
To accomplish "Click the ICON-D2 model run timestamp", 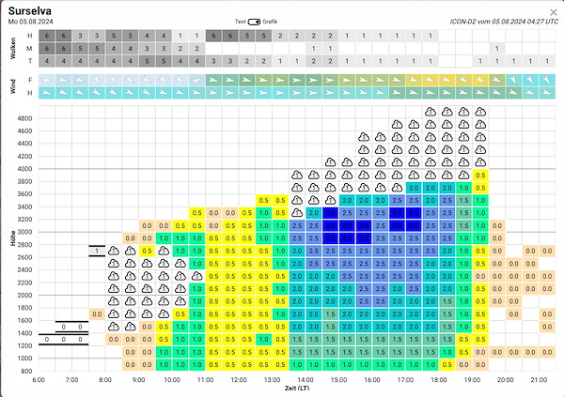I will click(x=502, y=21).
